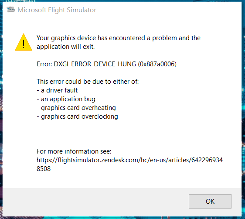Select the 'graphics card overheating' line
This screenshot has width=245, height=219.
point(76,108)
